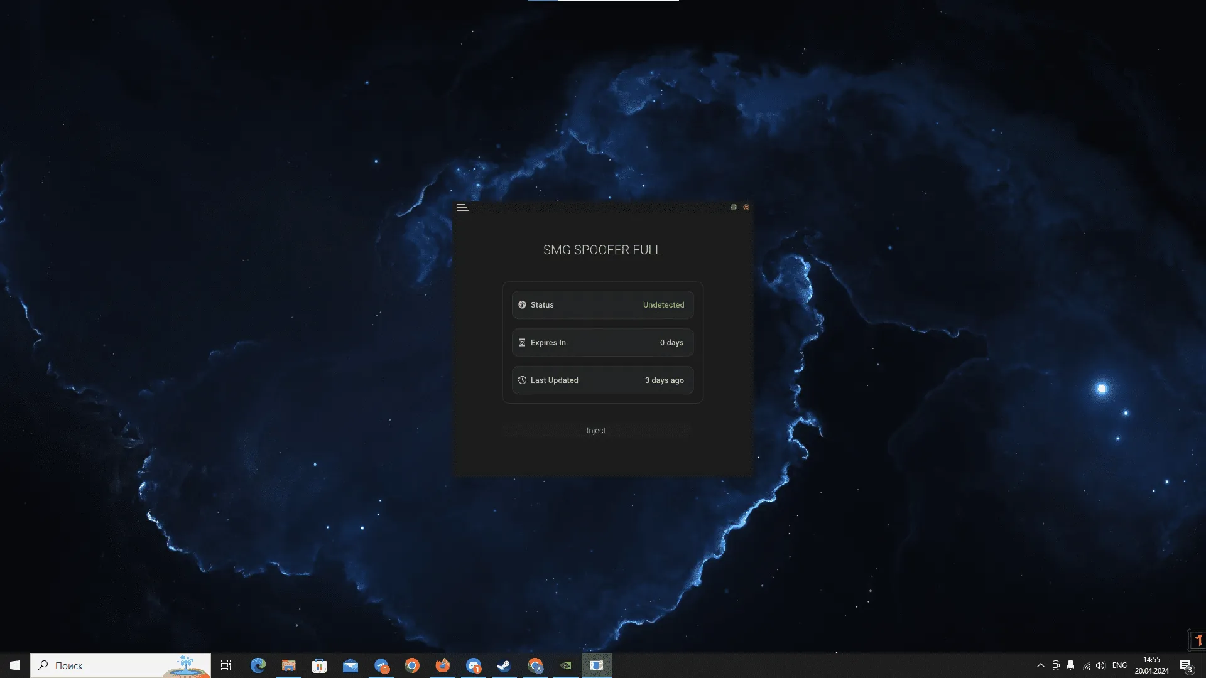The width and height of the screenshot is (1206, 678).
Task: Click the Undetected status text
Action: coord(663,305)
